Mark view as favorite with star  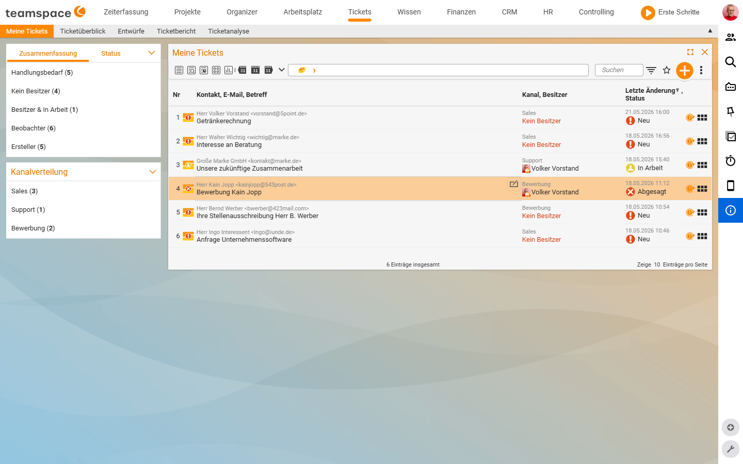point(667,70)
